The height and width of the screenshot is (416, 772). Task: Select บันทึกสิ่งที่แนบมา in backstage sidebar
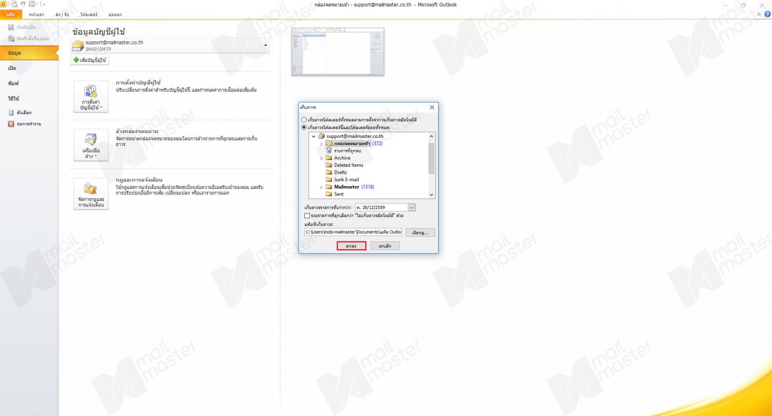[29, 39]
